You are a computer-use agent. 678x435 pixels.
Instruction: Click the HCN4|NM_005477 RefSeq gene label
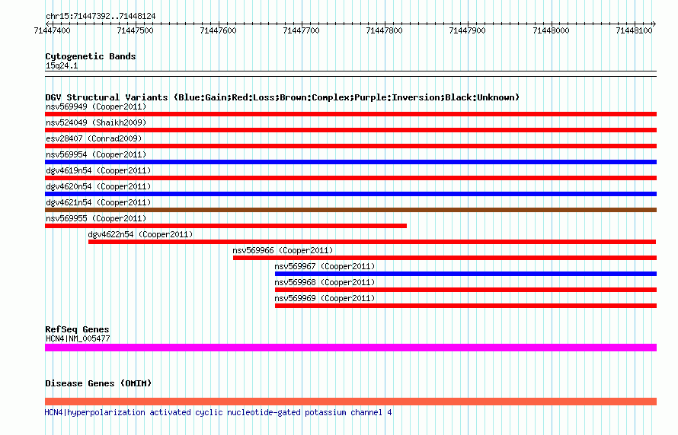(78, 338)
